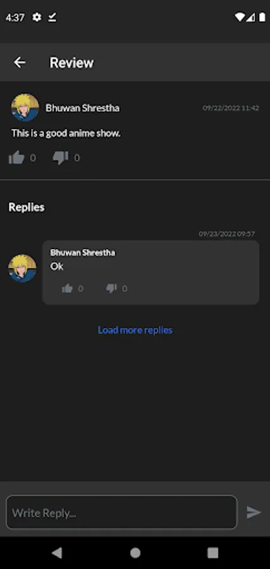Image resolution: width=270 pixels, height=569 pixels.
Task: Tap the battery icon in status bar
Action: 262,17
